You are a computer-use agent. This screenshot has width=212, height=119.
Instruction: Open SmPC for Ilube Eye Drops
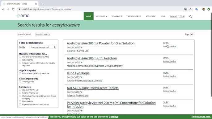(166, 72)
